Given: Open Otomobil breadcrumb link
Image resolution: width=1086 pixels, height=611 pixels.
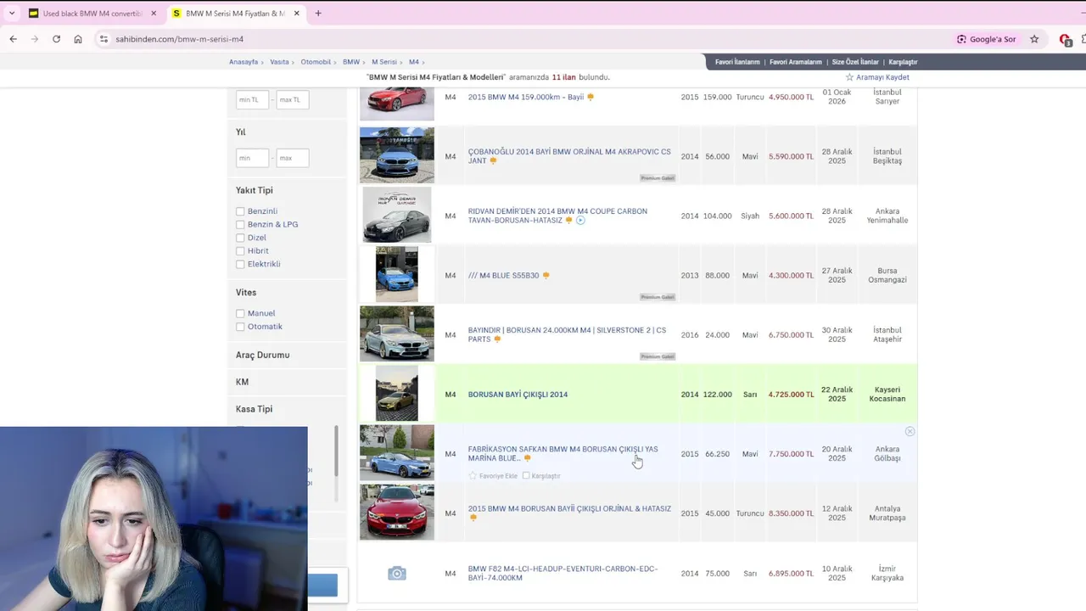Looking at the screenshot, I should 316,62.
